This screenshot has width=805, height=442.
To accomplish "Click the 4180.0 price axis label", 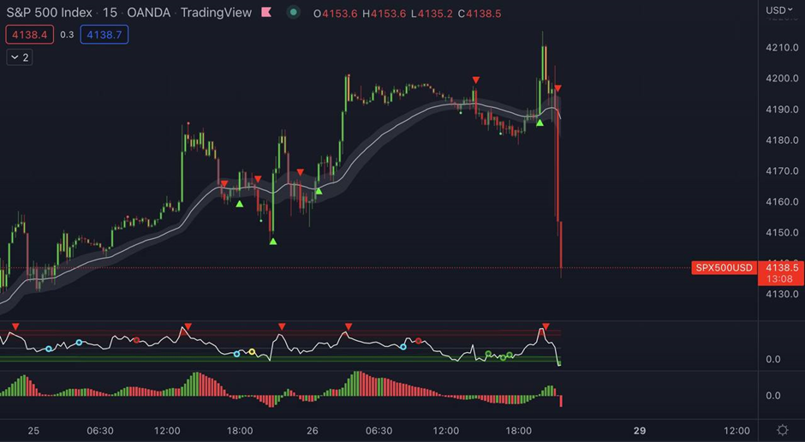I will [781, 140].
